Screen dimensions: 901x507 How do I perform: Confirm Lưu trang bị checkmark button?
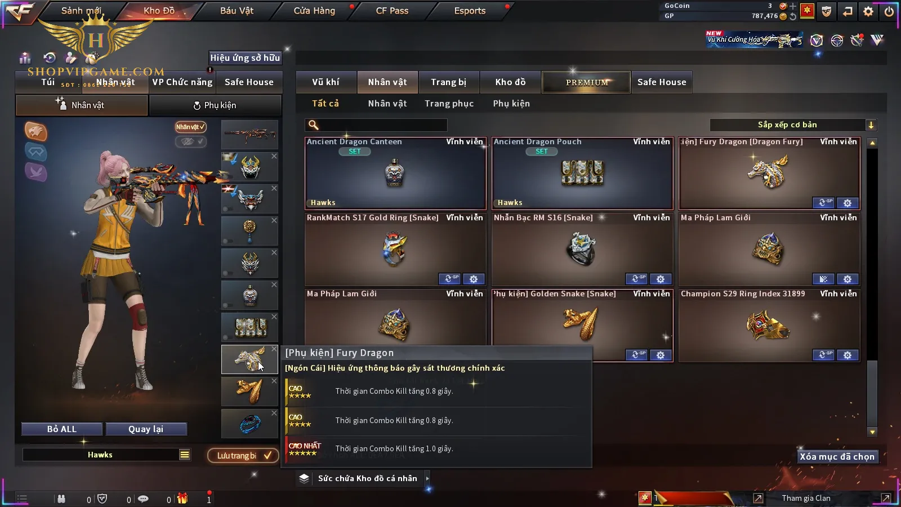243,455
